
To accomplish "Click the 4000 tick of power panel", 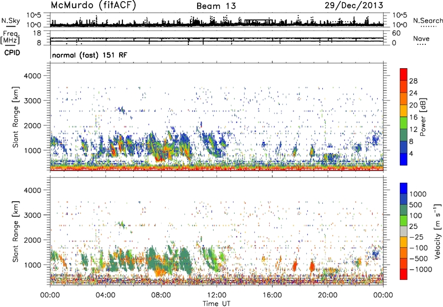I will pyautogui.click(x=32, y=76).
